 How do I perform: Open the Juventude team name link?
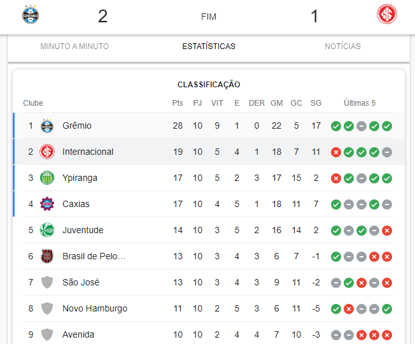pos(83,230)
